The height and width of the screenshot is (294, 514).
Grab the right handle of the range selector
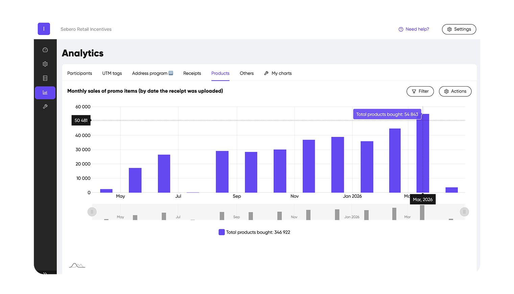(x=464, y=212)
